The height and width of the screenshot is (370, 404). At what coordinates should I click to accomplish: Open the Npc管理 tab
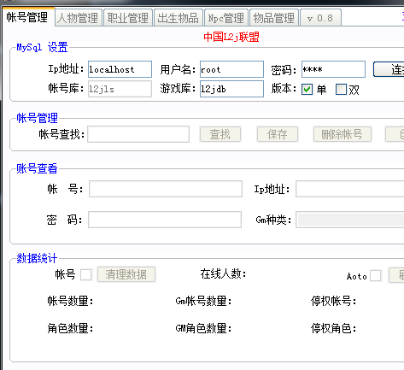click(226, 18)
